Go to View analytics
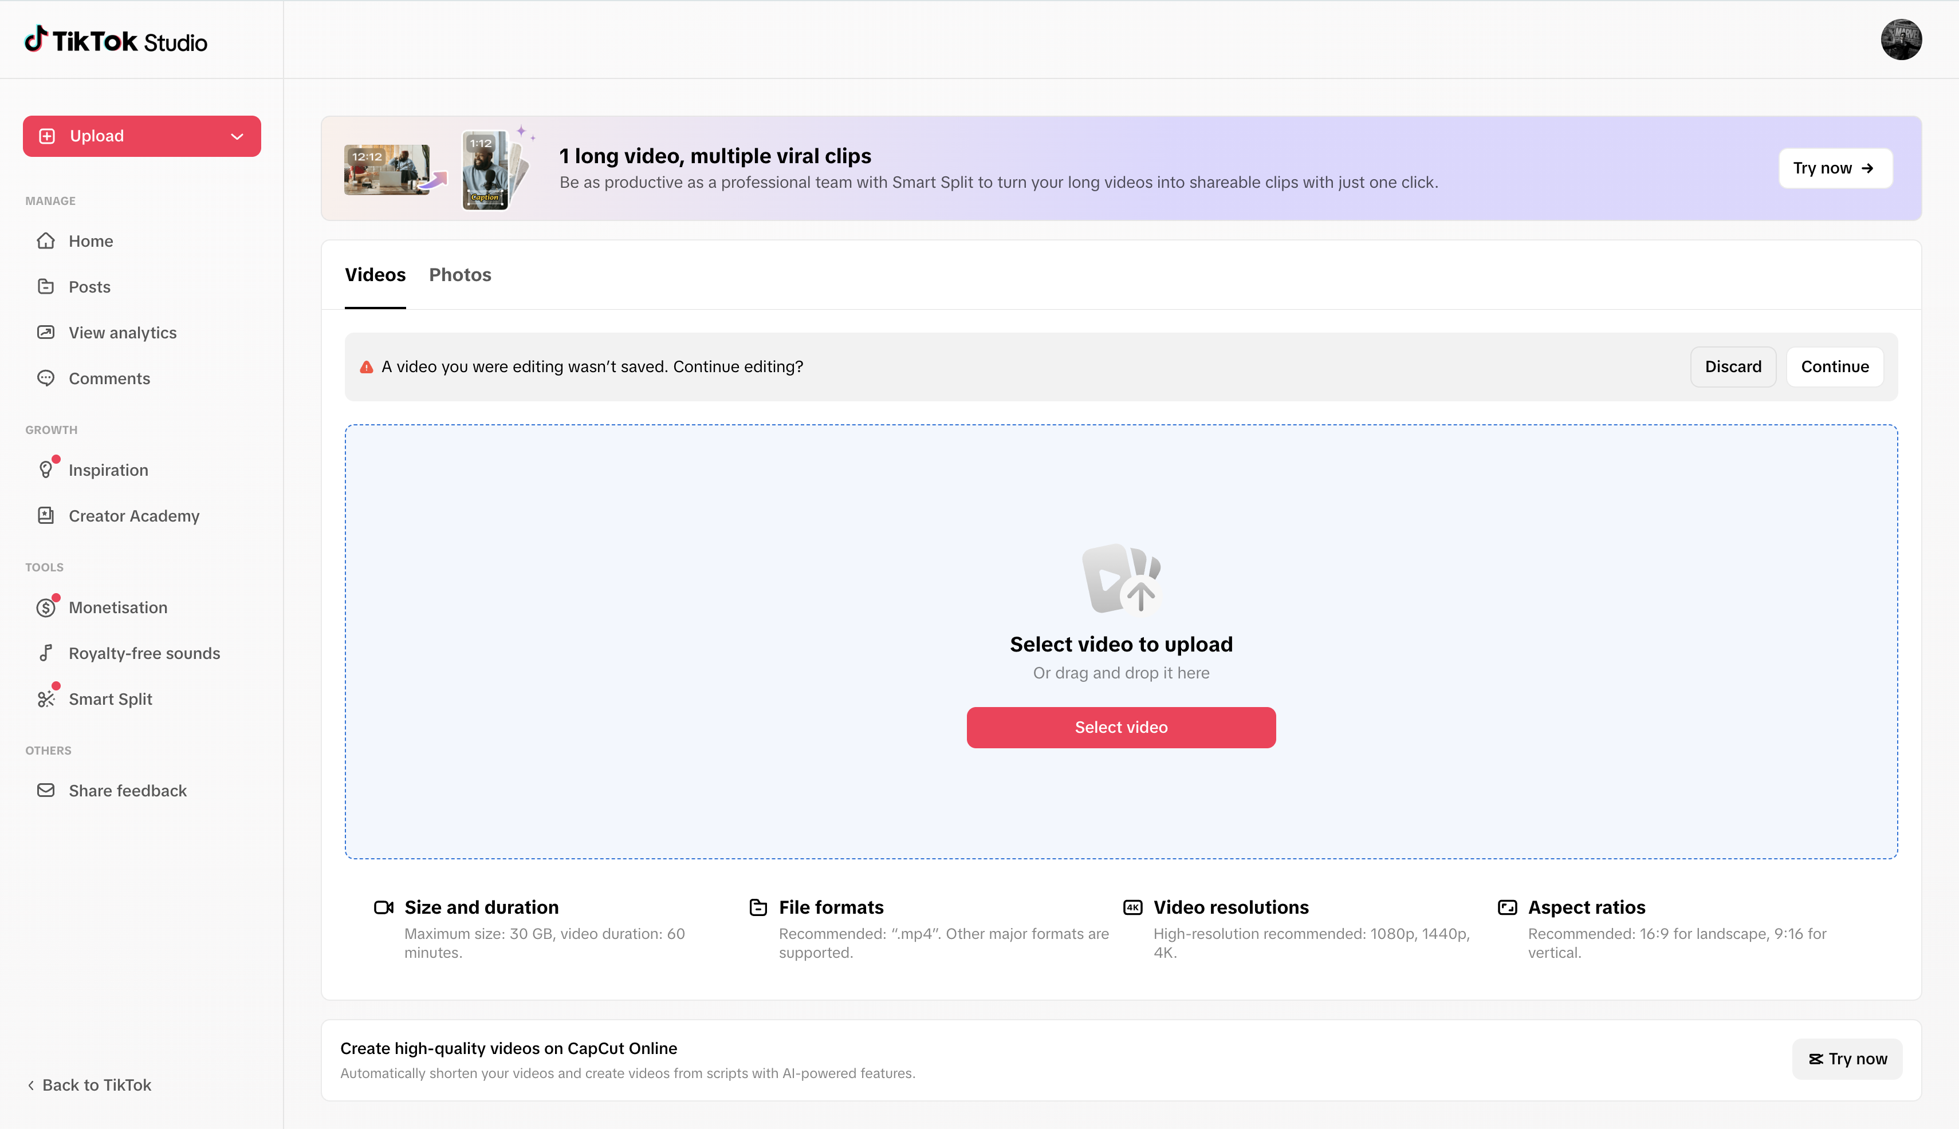The image size is (1959, 1129). pyautogui.click(x=141, y=333)
